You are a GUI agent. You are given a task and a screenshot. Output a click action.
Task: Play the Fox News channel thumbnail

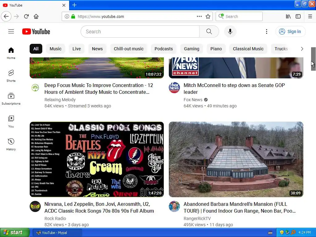(236, 68)
